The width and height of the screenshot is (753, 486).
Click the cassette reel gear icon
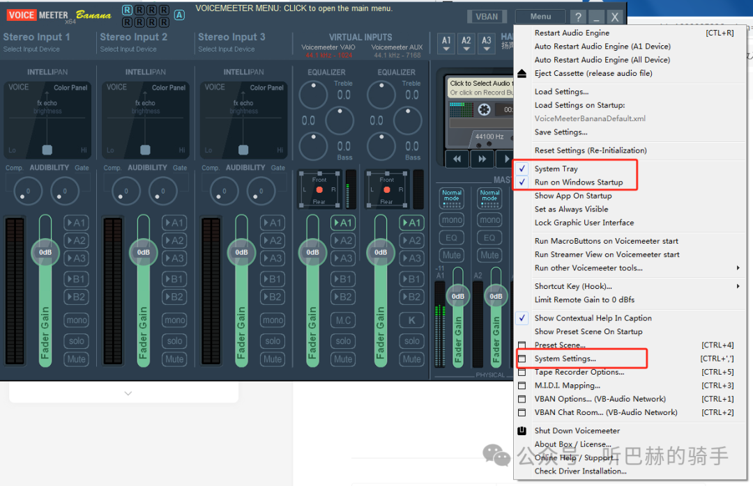(485, 109)
